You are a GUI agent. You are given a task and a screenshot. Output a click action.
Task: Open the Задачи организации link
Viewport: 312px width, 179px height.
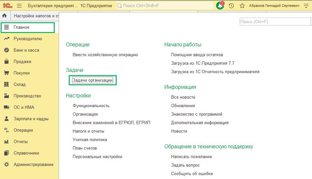93,80
